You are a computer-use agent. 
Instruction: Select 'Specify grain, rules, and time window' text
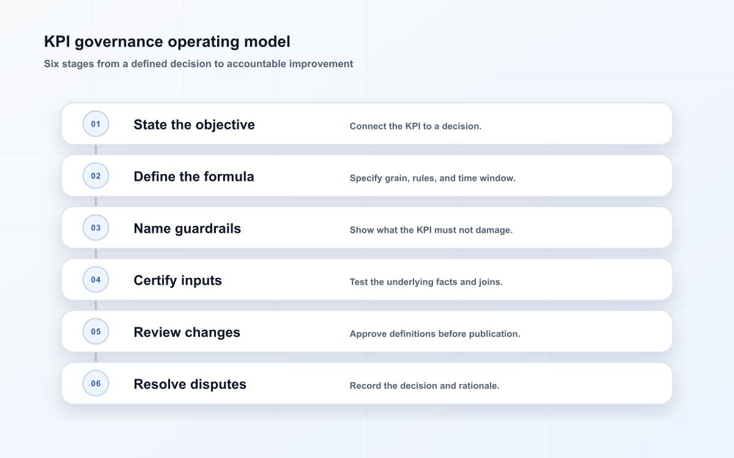[x=432, y=178]
